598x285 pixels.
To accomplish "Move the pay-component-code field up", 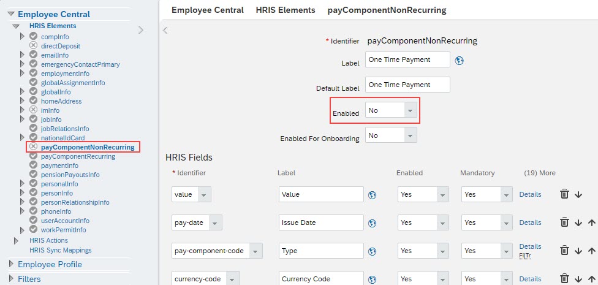I will (x=591, y=251).
